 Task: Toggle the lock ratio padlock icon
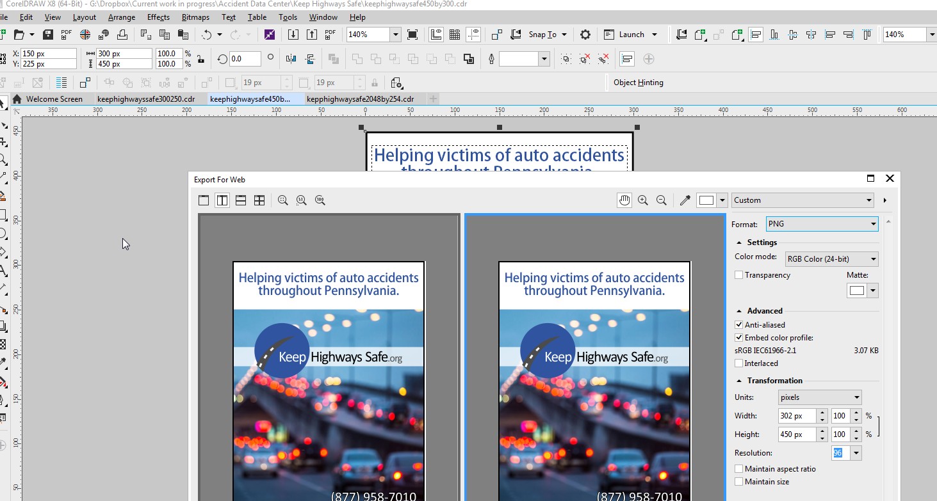[200, 59]
